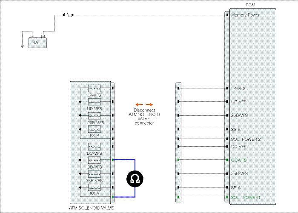Click the 35R-VFS coil symbol in solenoid valve

click(95, 174)
